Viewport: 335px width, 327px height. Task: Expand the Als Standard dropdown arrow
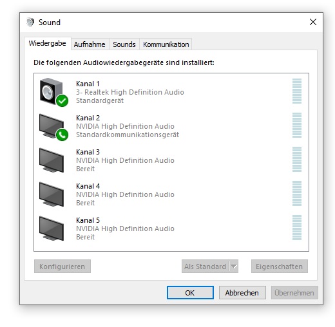pyautogui.click(x=234, y=266)
